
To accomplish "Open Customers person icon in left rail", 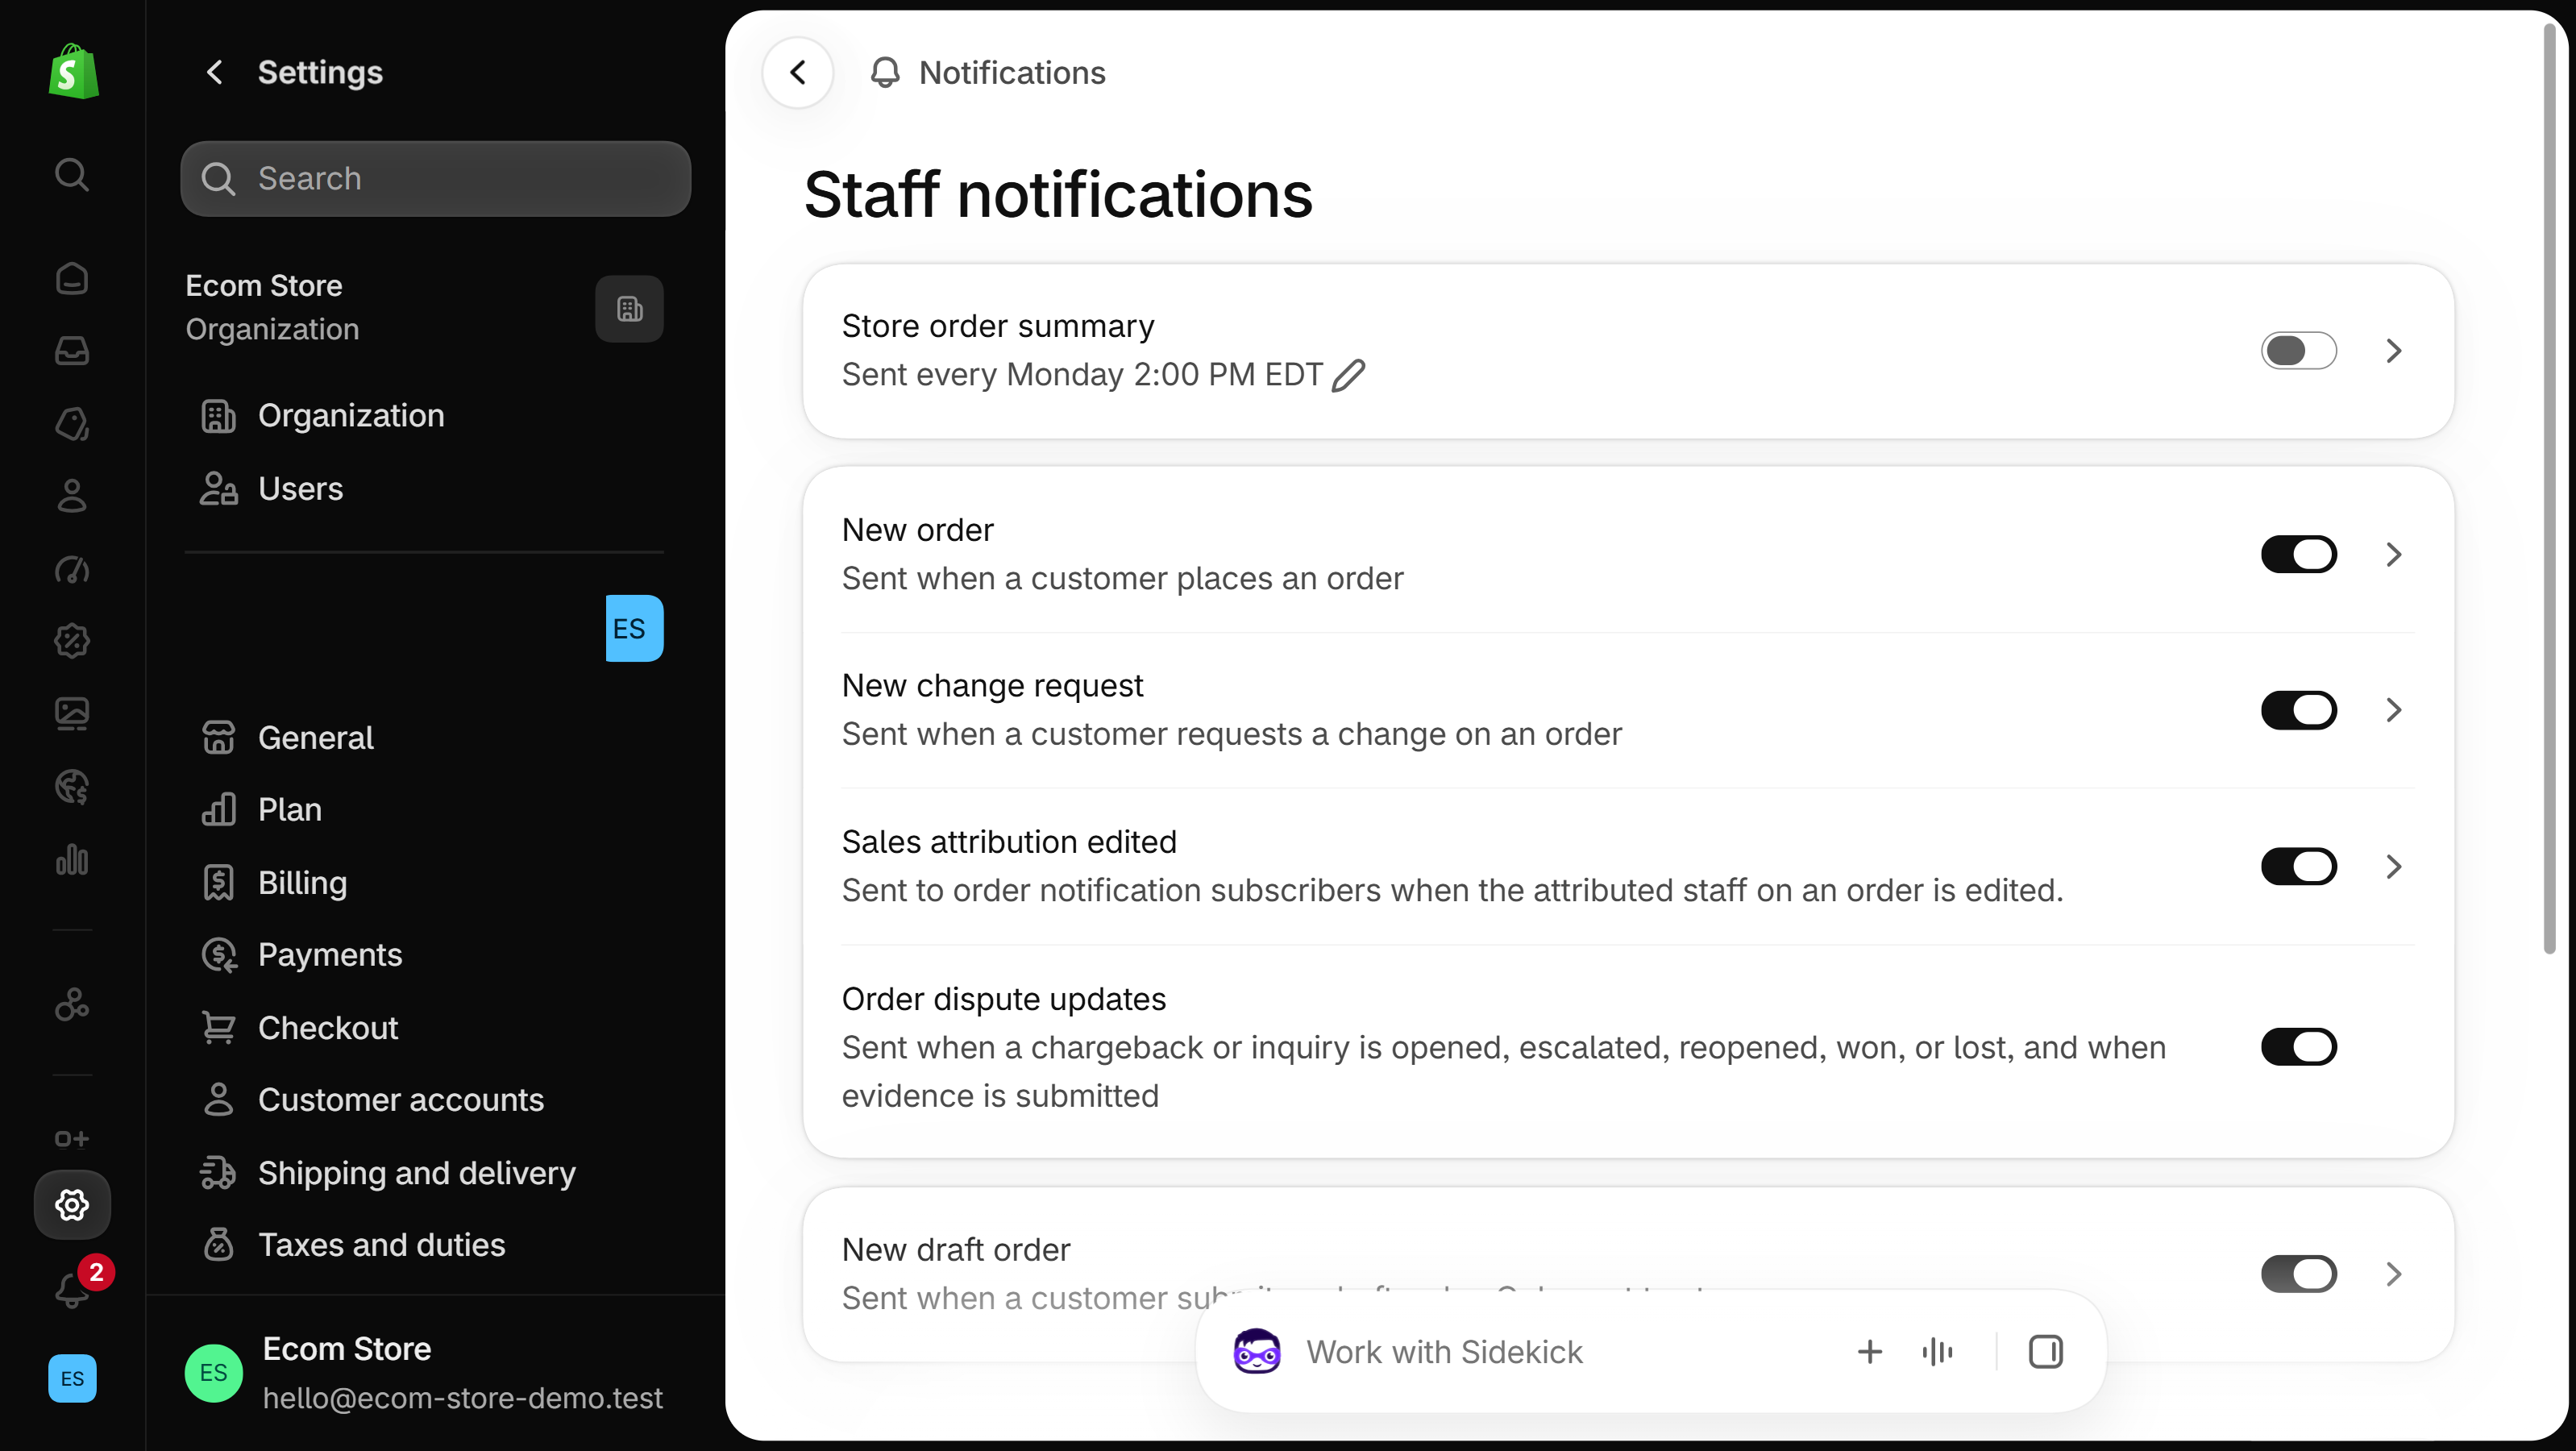I will (x=72, y=496).
